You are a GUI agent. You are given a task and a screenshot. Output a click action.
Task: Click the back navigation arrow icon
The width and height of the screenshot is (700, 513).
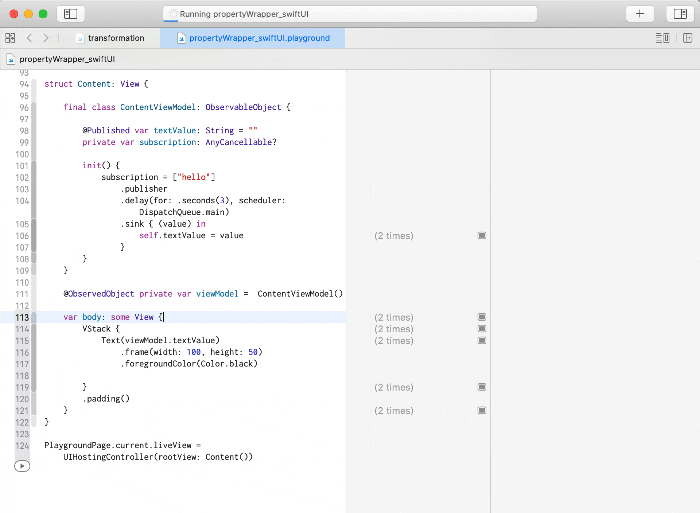[x=29, y=38]
